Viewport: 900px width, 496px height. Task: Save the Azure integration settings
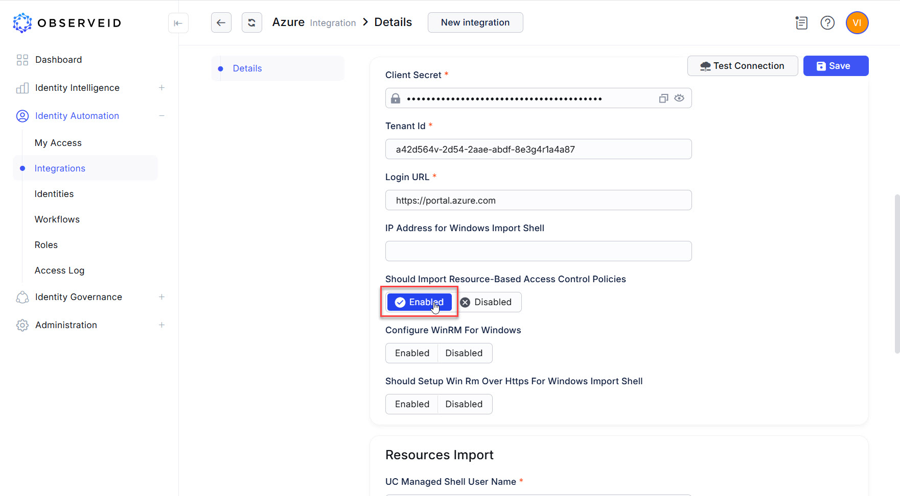(x=835, y=66)
